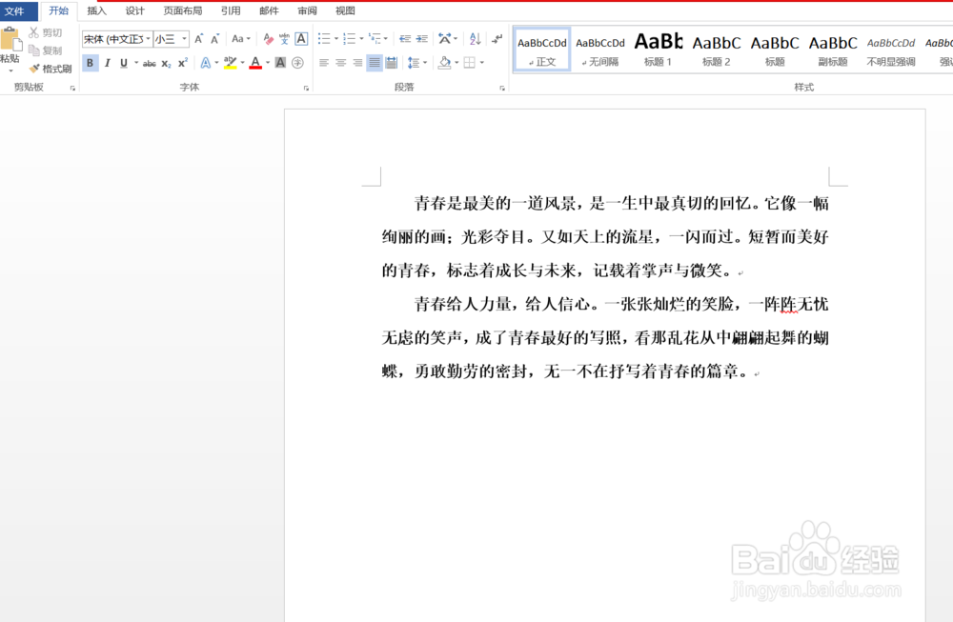Switch to the 插入 ribbon tab

click(x=96, y=10)
